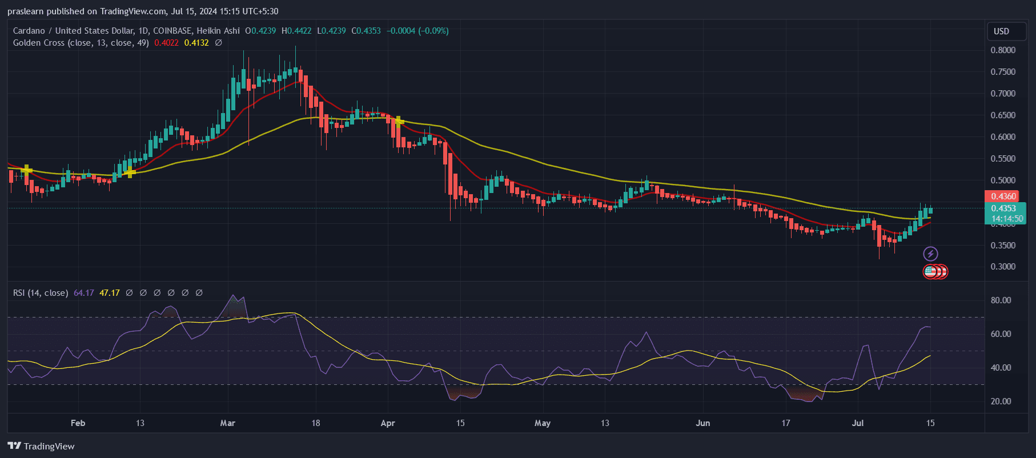Select the yellow cross marker in late January
Screen dimensions: 1036x458
[x=26, y=170]
